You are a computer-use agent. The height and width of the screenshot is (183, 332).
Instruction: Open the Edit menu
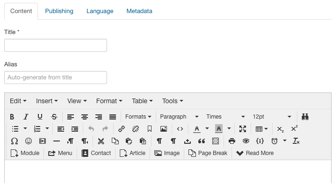18,101
